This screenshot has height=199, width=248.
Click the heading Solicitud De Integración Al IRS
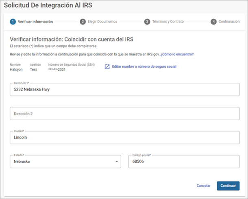point(48,5)
